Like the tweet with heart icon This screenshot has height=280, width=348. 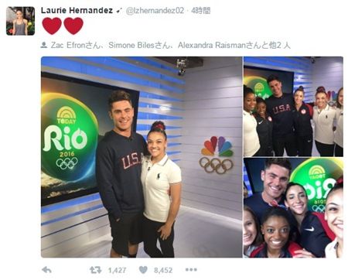pos(143,270)
